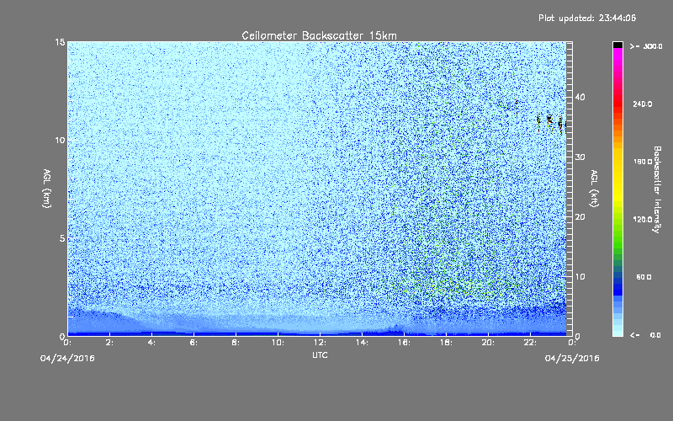Click the yellow section of the colorbar
Viewport: 673px width, 421px height.
coord(617,176)
